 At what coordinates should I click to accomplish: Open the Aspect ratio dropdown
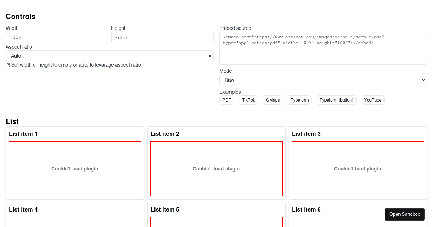[110, 56]
